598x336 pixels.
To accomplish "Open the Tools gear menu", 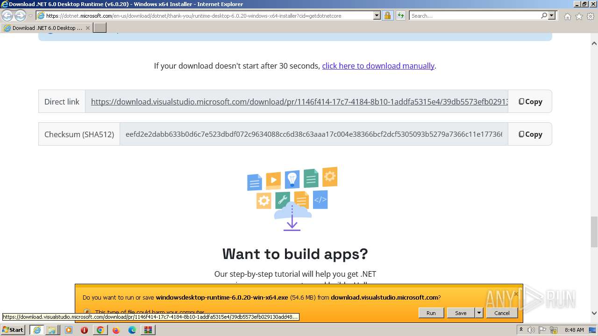I will point(590,16).
